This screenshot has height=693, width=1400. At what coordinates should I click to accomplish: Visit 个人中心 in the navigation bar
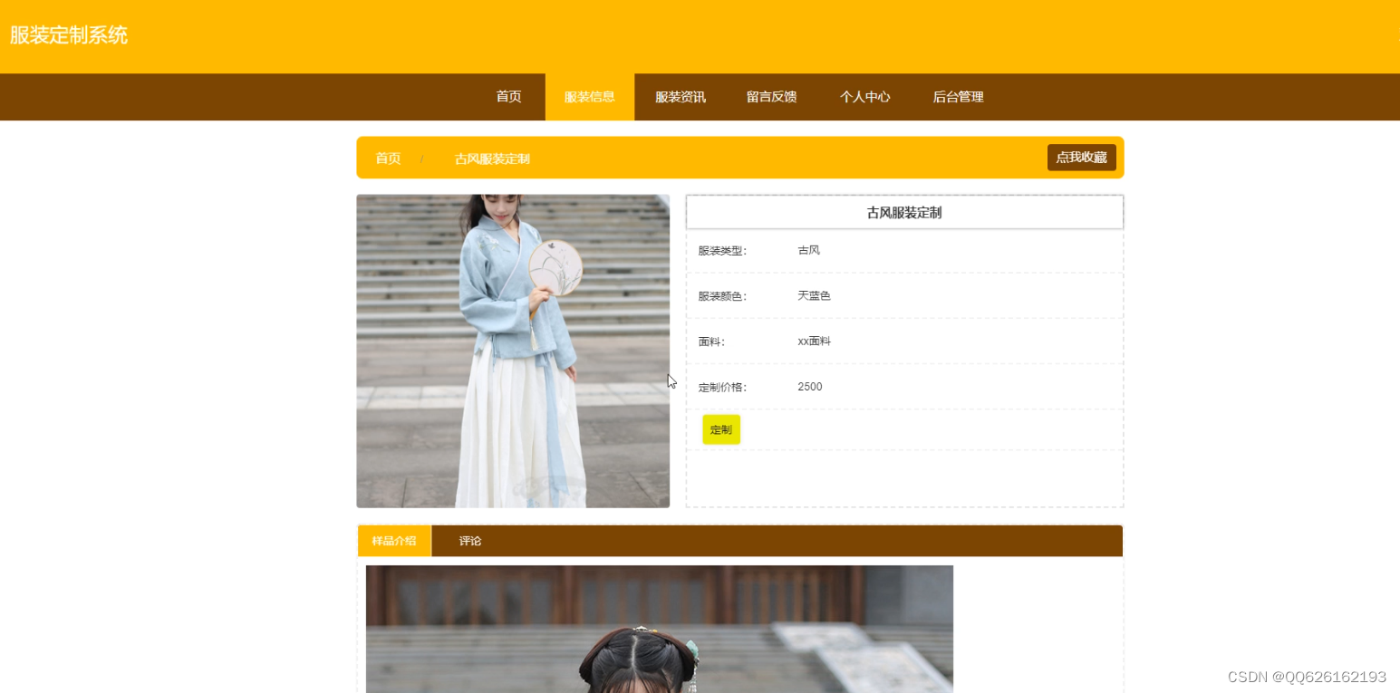(x=865, y=97)
